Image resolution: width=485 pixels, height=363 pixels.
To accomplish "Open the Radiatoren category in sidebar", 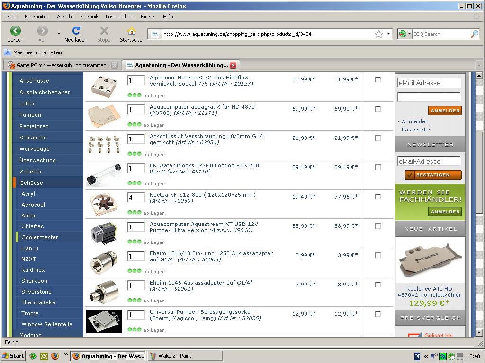I will coord(34,126).
